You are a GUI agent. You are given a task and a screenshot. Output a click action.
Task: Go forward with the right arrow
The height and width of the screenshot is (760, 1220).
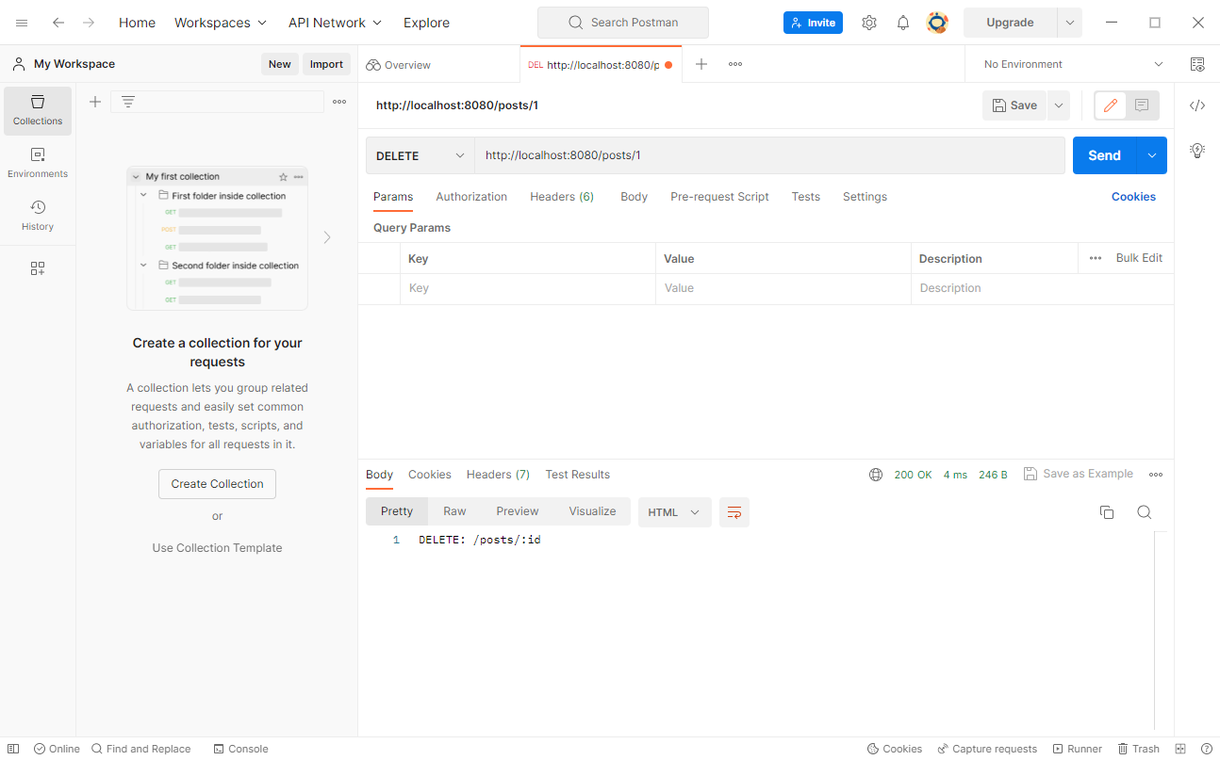click(89, 23)
